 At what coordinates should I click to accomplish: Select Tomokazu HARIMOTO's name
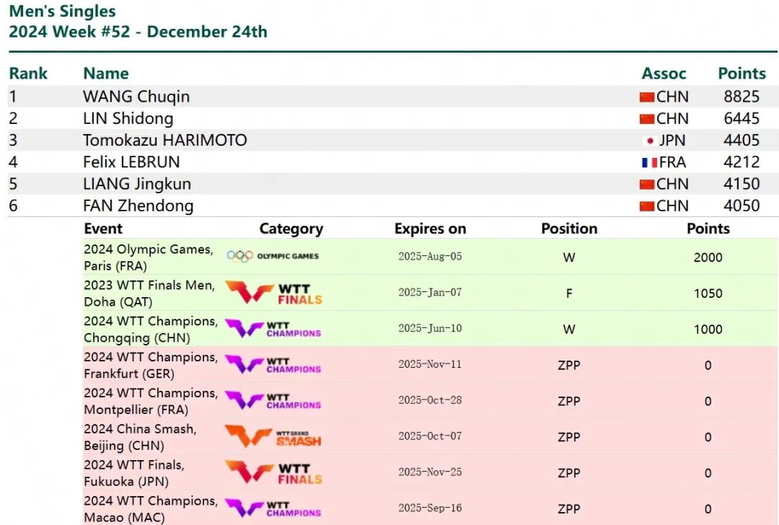tap(164, 141)
